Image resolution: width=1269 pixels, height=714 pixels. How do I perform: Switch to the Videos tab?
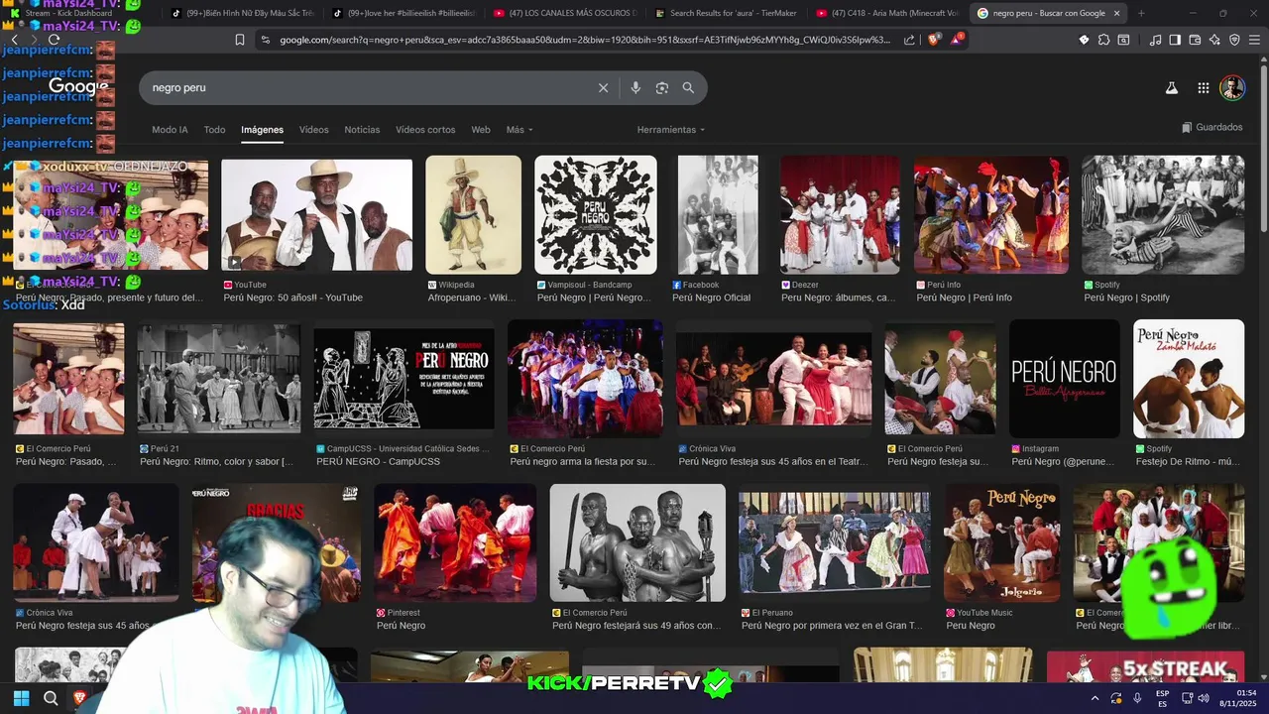313,130
